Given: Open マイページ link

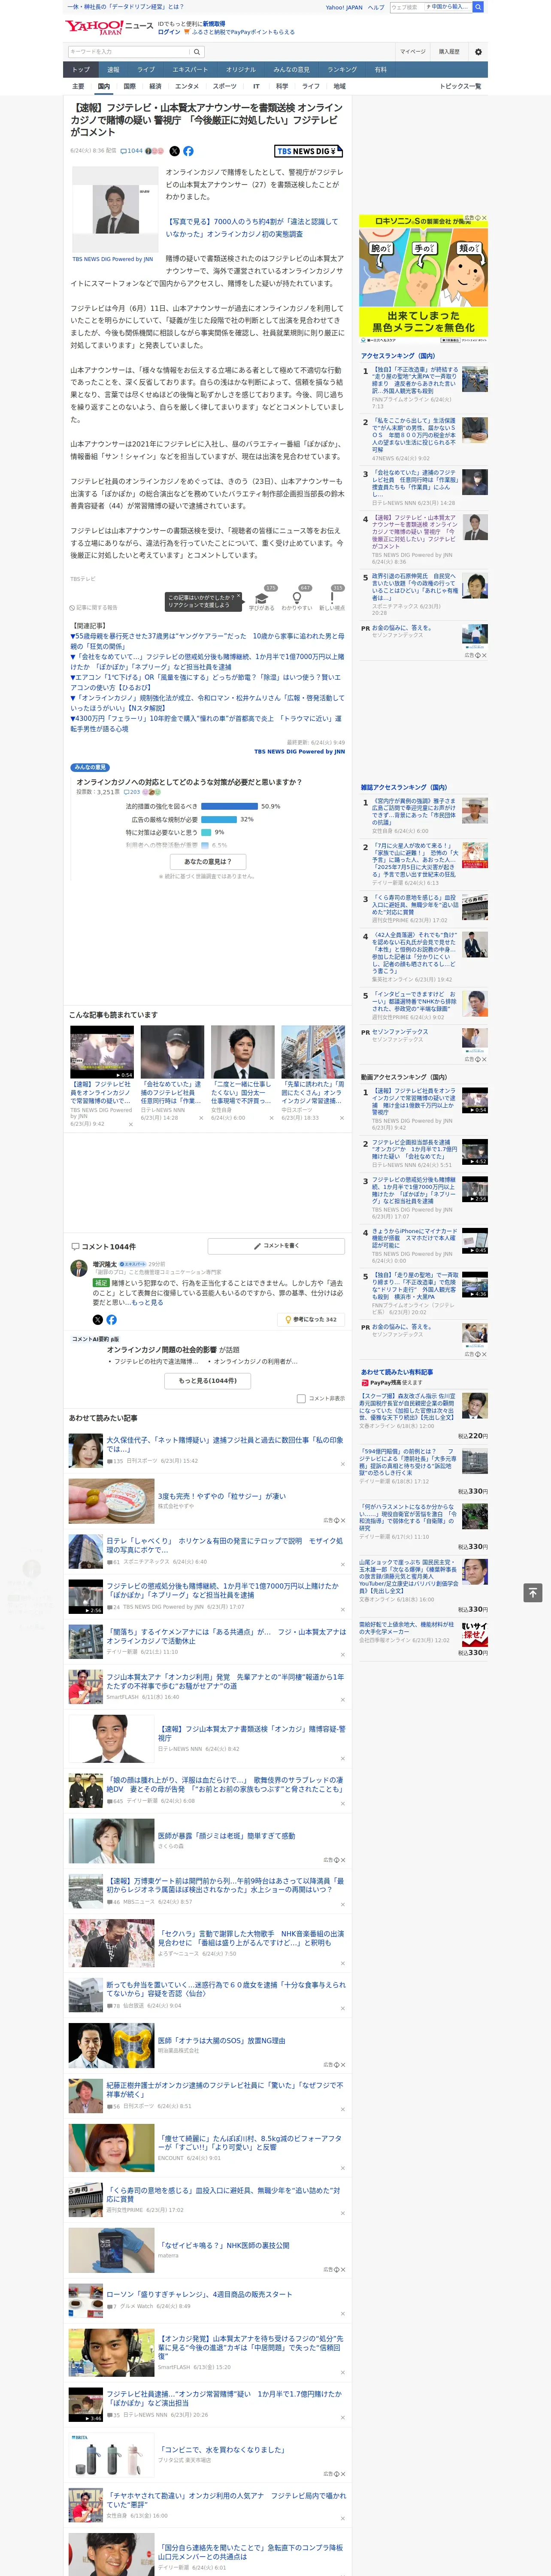Looking at the screenshot, I should [x=413, y=52].
